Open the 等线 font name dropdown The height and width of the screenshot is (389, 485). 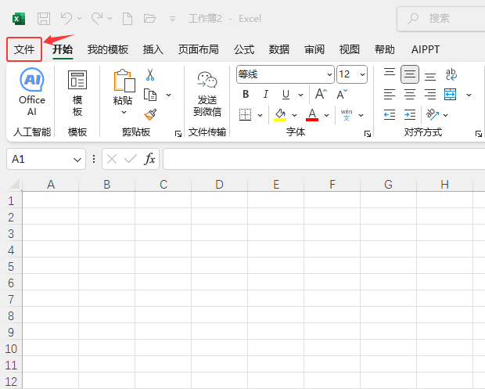(x=330, y=74)
